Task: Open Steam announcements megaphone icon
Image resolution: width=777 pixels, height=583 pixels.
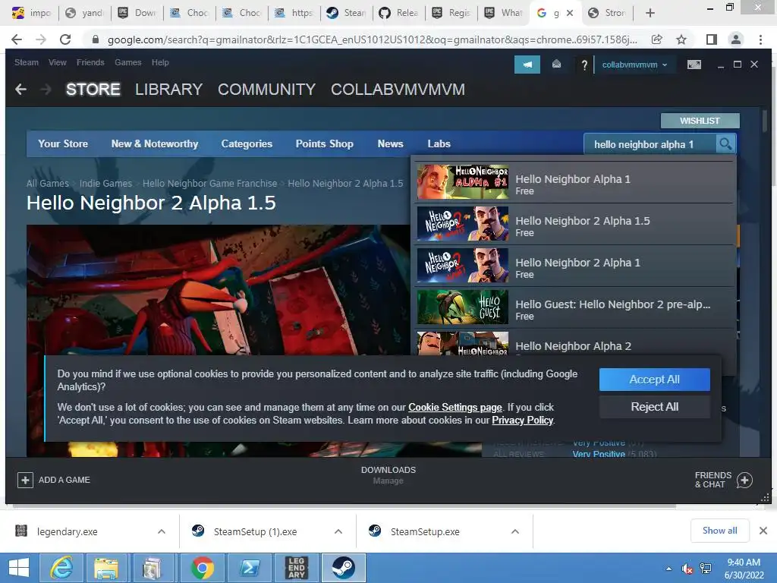Action: (x=527, y=65)
